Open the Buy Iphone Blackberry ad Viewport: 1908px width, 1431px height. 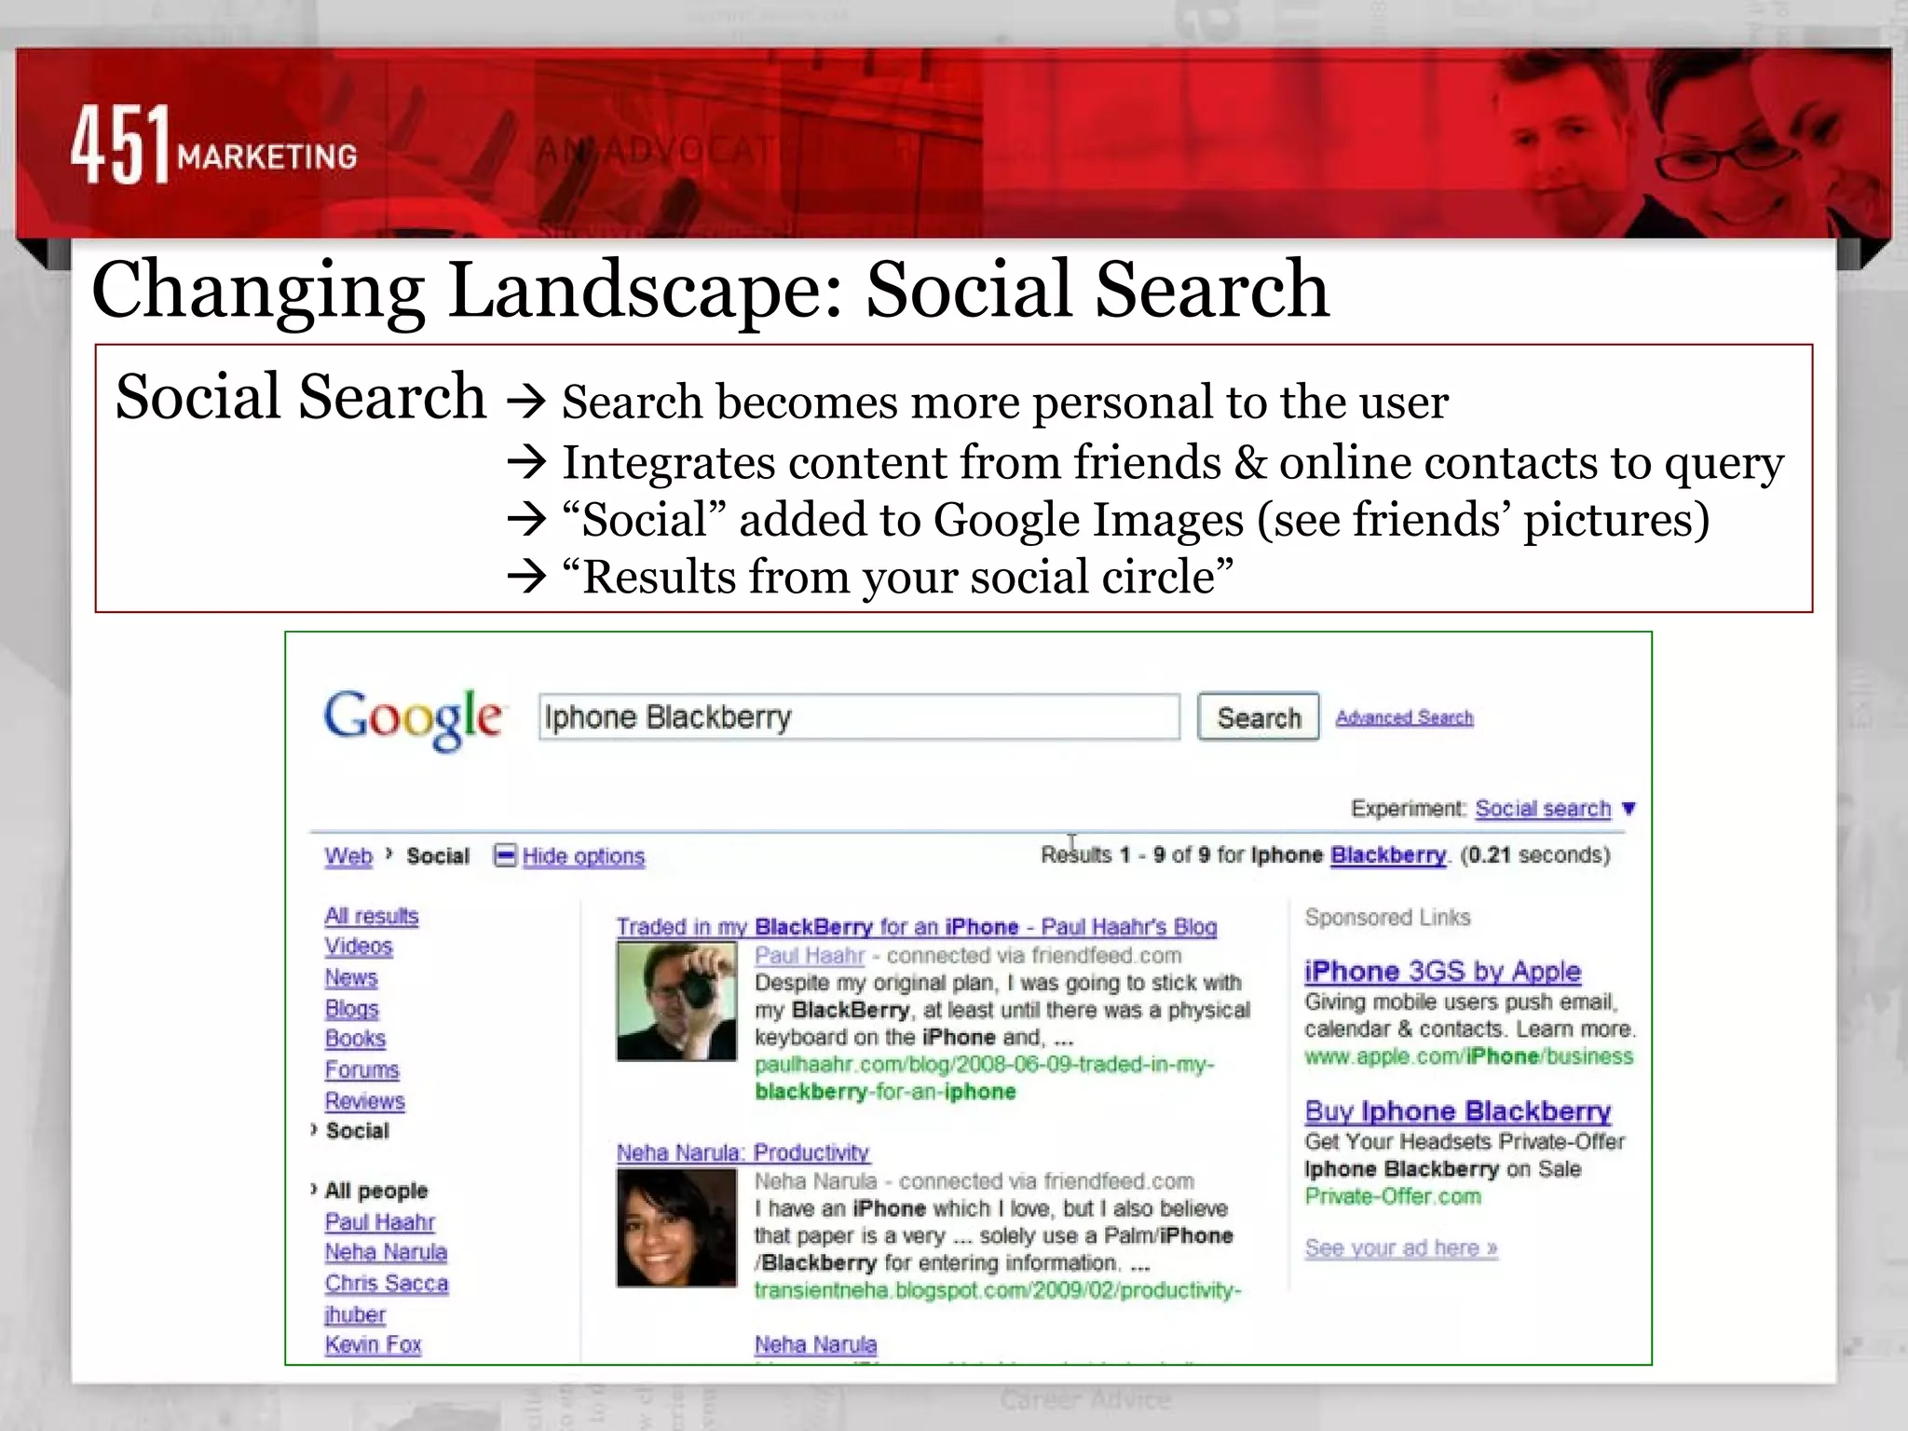[1458, 1111]
